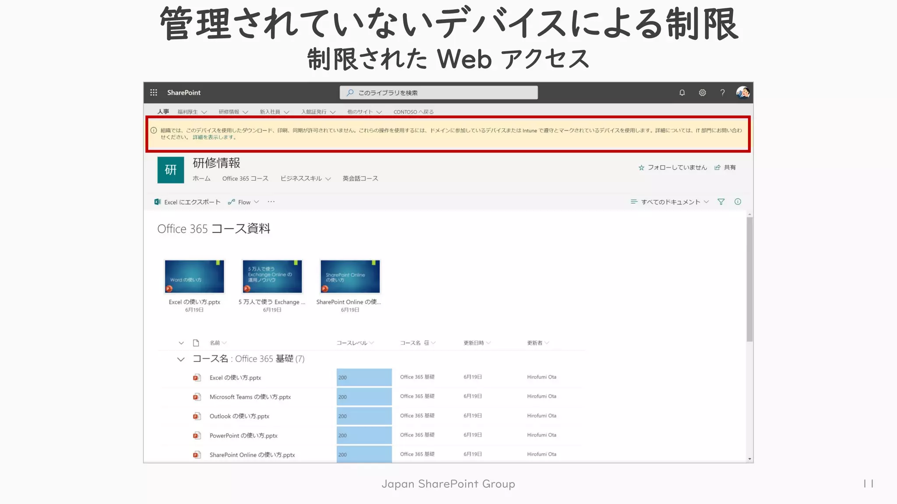This screenshot has width=897, height=504.
Task: Click the info icon in warning banner
Action: [x=154, y=130]
